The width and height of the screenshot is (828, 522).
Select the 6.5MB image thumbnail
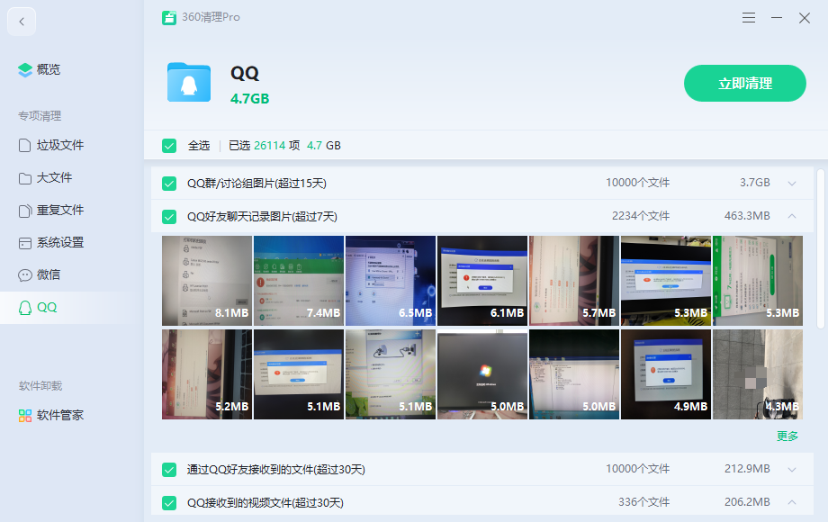click(391, 281)
